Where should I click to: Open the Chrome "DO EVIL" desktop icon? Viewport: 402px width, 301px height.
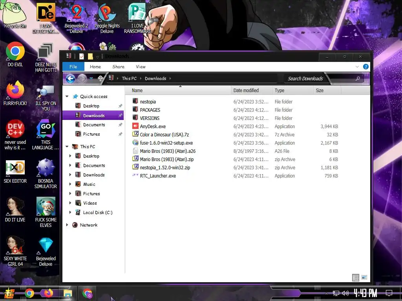point(15,54)
